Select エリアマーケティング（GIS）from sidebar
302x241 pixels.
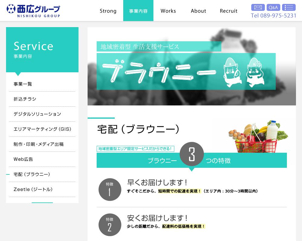(x=42, y=129)
